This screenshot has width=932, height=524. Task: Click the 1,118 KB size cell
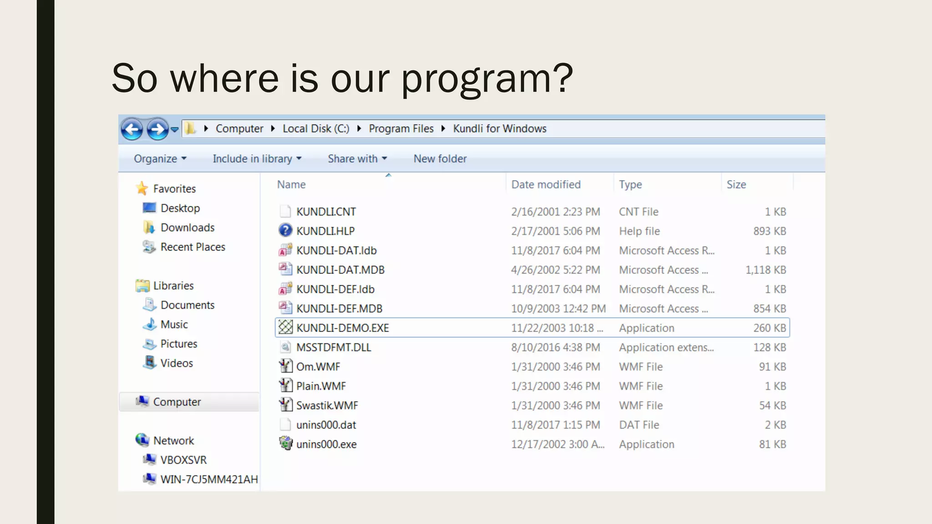[x=765, y=270]
